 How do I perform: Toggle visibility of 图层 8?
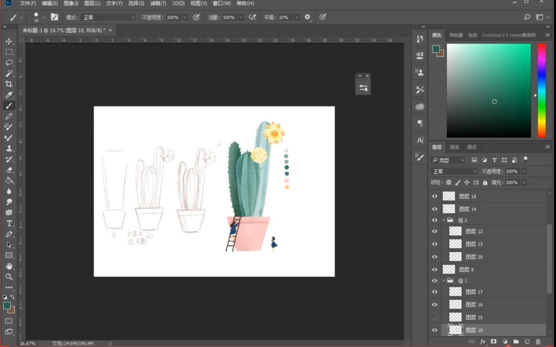point(435,269)
